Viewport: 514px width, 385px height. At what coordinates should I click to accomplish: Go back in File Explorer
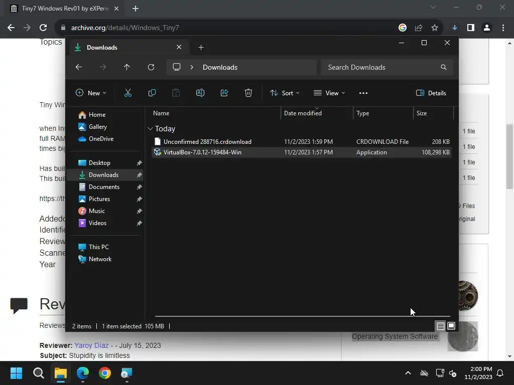(x=79, y=67)
